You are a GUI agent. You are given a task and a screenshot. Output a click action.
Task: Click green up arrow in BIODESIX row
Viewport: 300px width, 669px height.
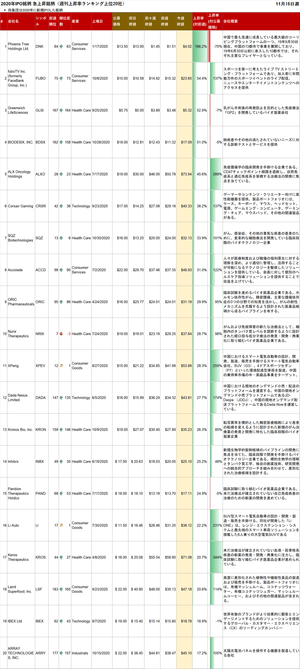point(61,142)
